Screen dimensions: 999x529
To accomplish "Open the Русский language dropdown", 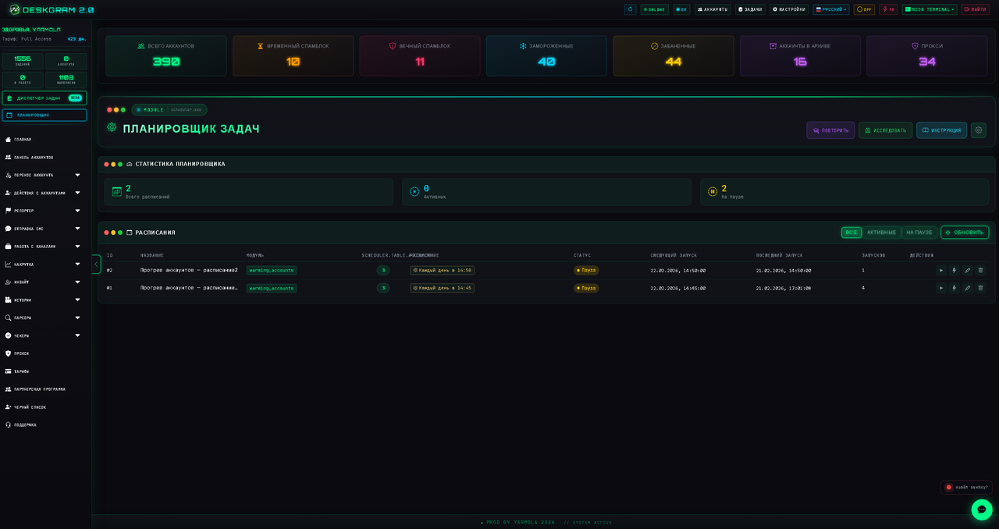I will (831, 9).
